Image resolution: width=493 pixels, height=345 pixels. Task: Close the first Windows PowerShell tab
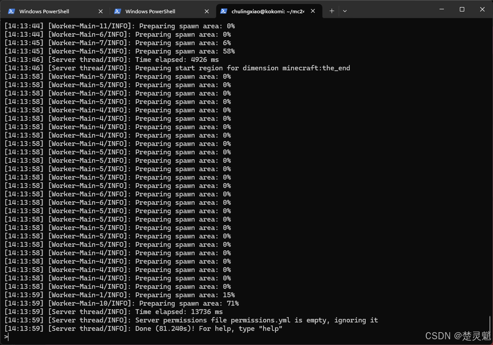tap(101, 11)
